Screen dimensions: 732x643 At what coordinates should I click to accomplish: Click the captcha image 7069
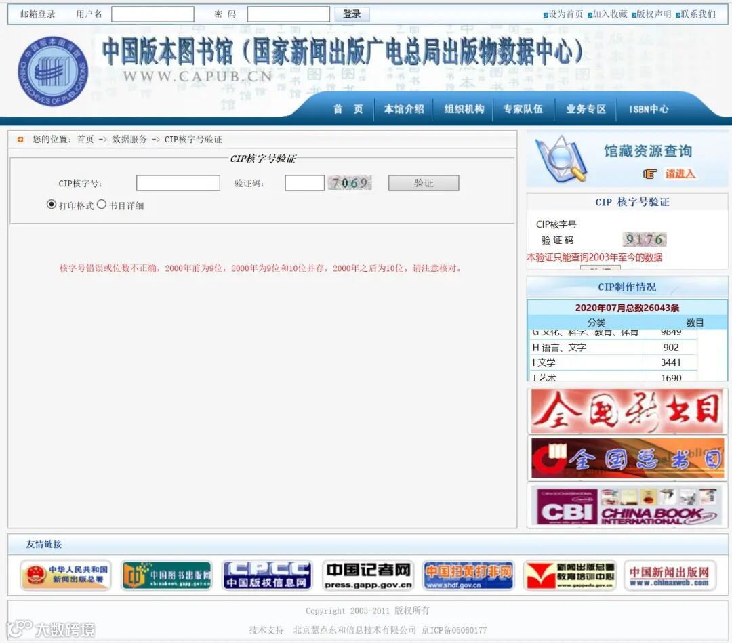350,183
